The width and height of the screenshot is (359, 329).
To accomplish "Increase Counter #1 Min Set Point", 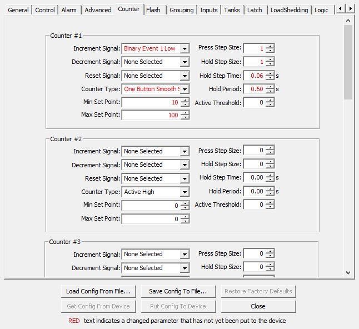I will pyautogui.click(x=185, y=100).
